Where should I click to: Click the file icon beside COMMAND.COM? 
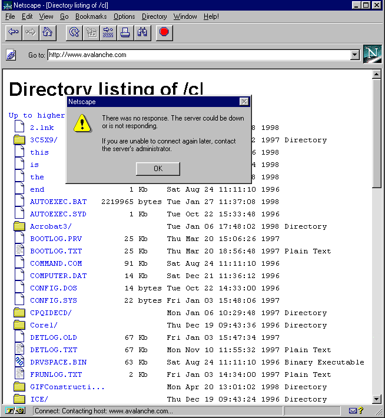pyautogui.click(x=19, y=263)
